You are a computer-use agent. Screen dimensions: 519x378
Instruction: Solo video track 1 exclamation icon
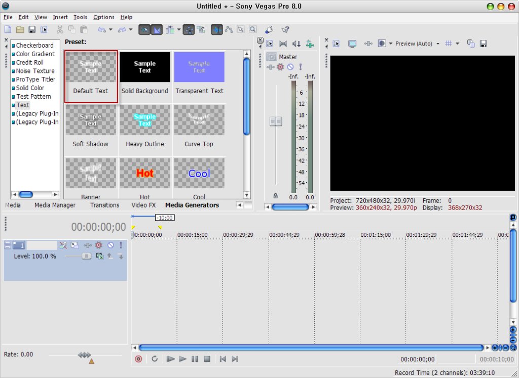(121, 245)
